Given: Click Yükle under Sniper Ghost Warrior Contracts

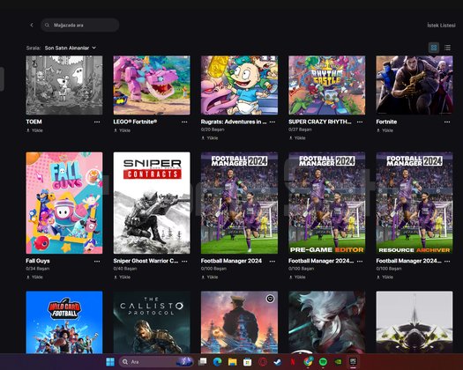Looking at the screenshot, I should pos(123,277).
